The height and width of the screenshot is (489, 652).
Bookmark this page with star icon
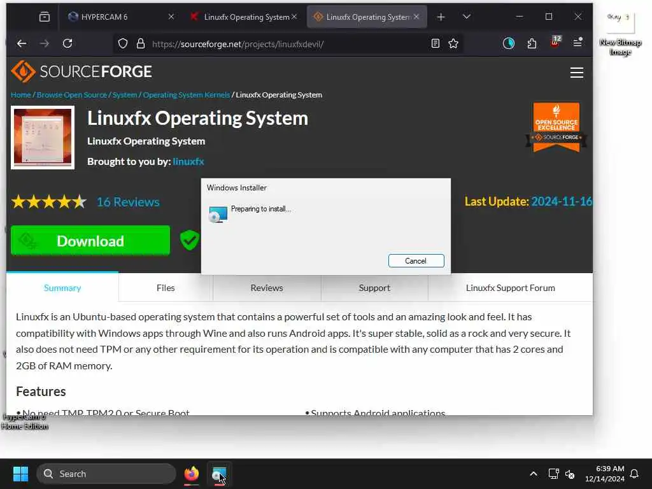click(x=453, y=44)
